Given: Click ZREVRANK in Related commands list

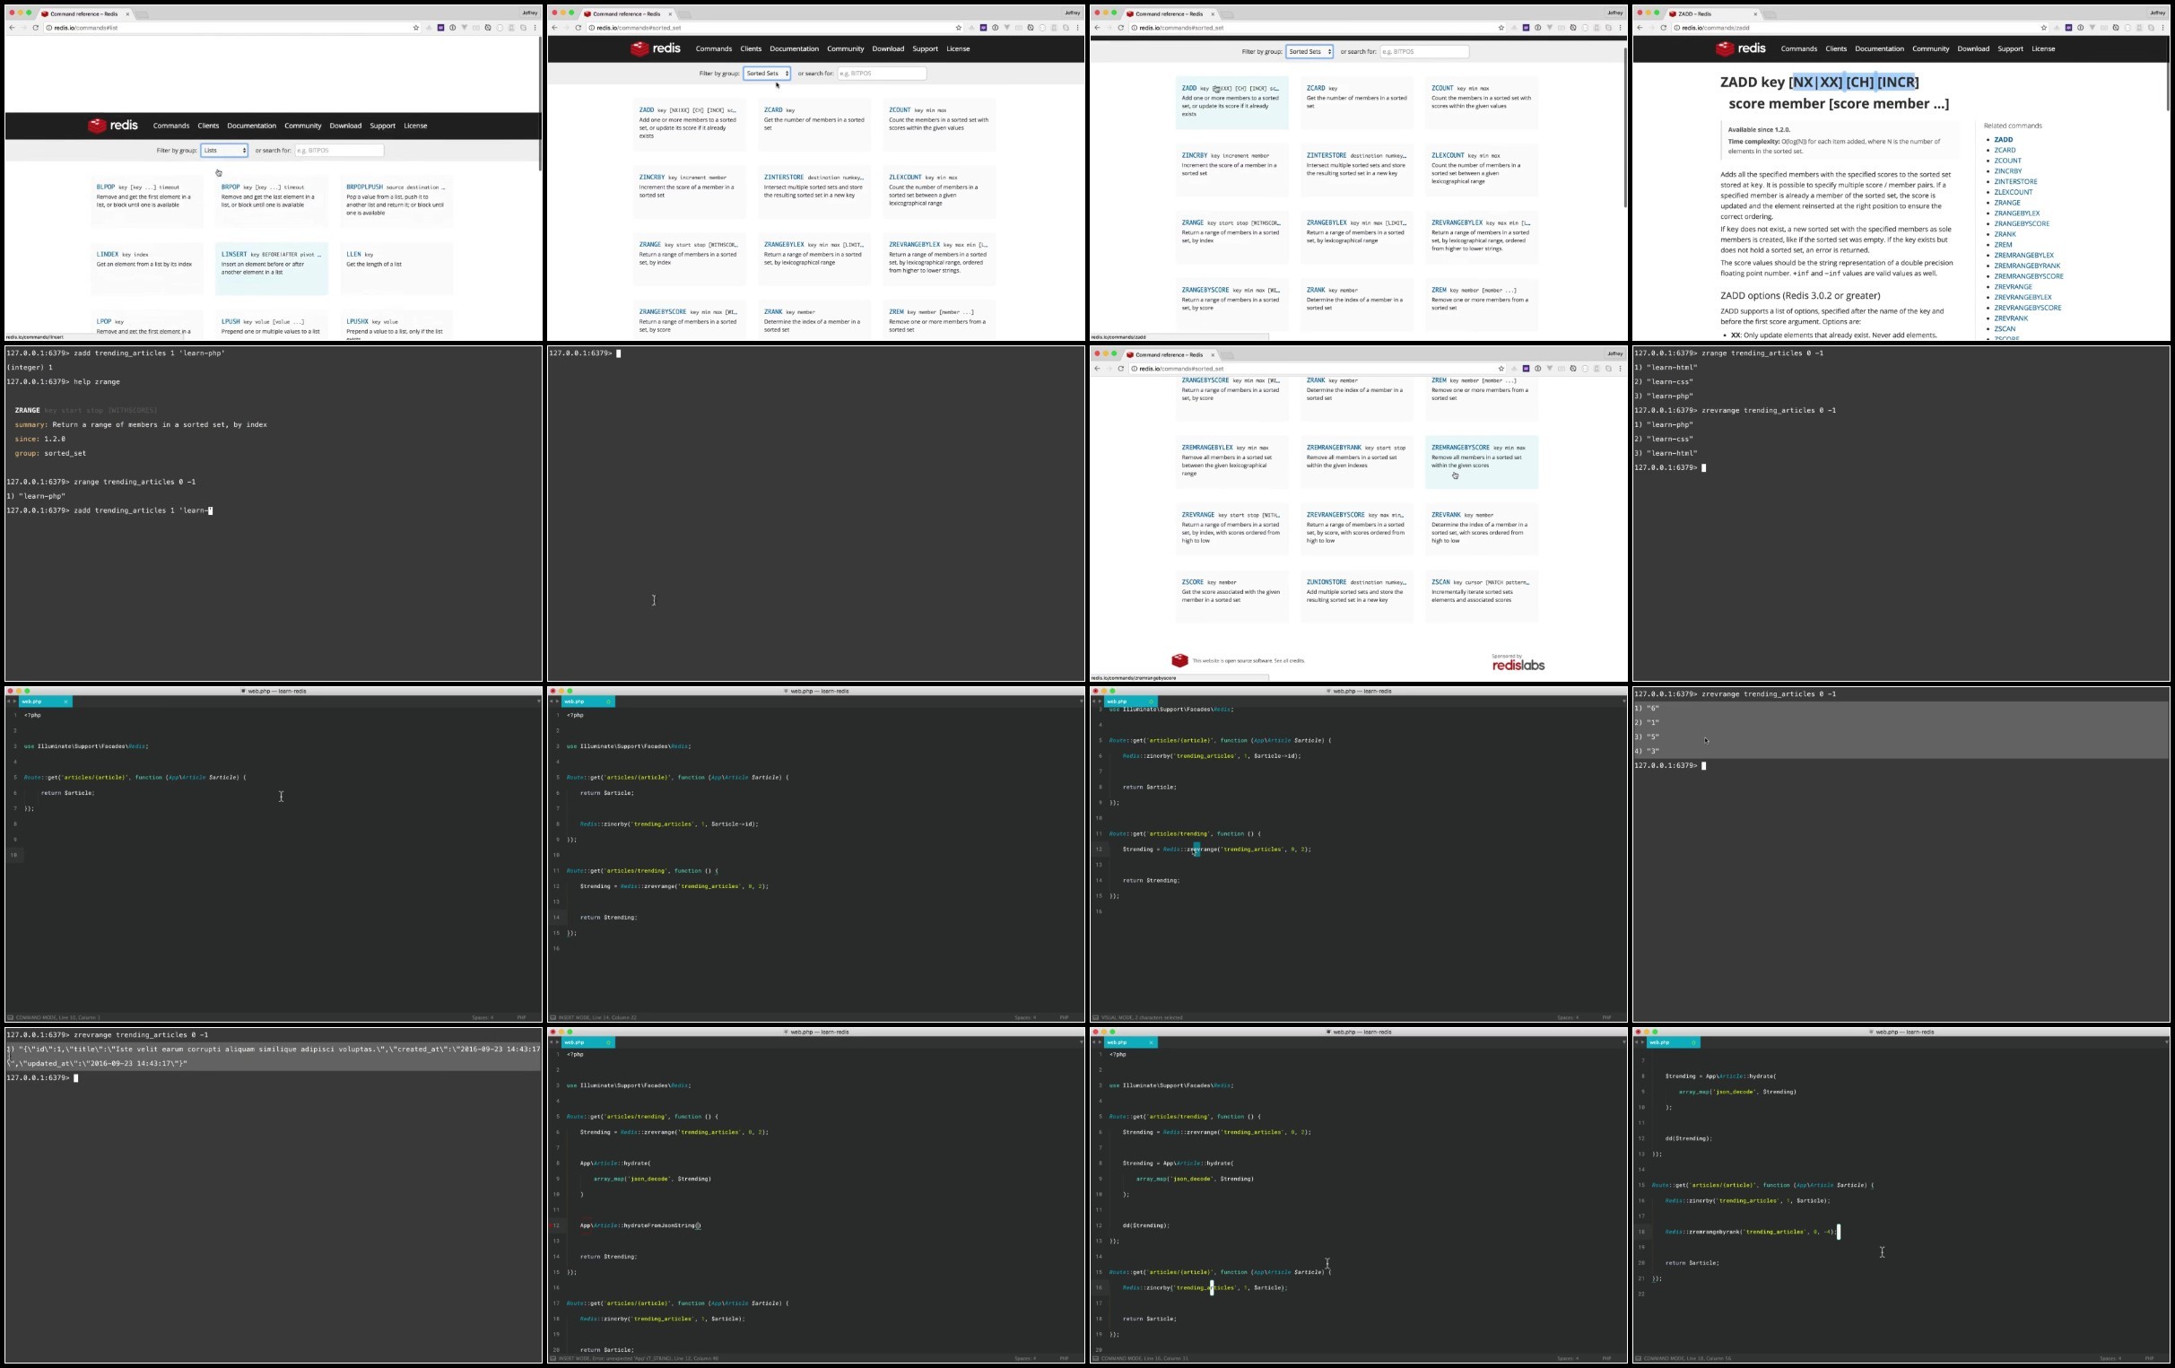Looking at the screenshot, I should click(x=2011, y=318).
